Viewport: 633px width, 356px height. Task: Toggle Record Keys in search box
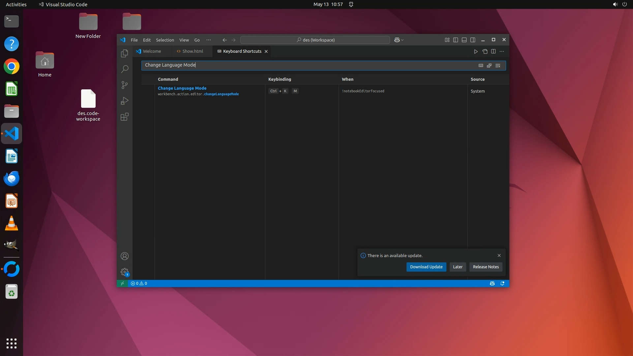(x=481, y=66)
